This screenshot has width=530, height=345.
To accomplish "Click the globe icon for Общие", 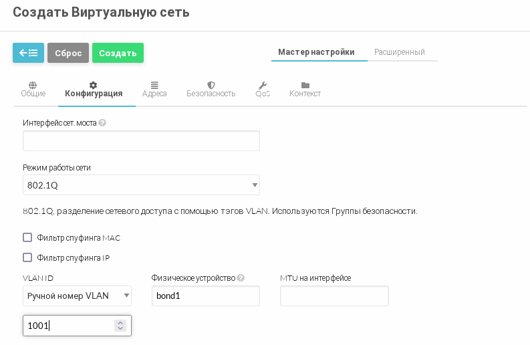I will click(x=33, y=85).
